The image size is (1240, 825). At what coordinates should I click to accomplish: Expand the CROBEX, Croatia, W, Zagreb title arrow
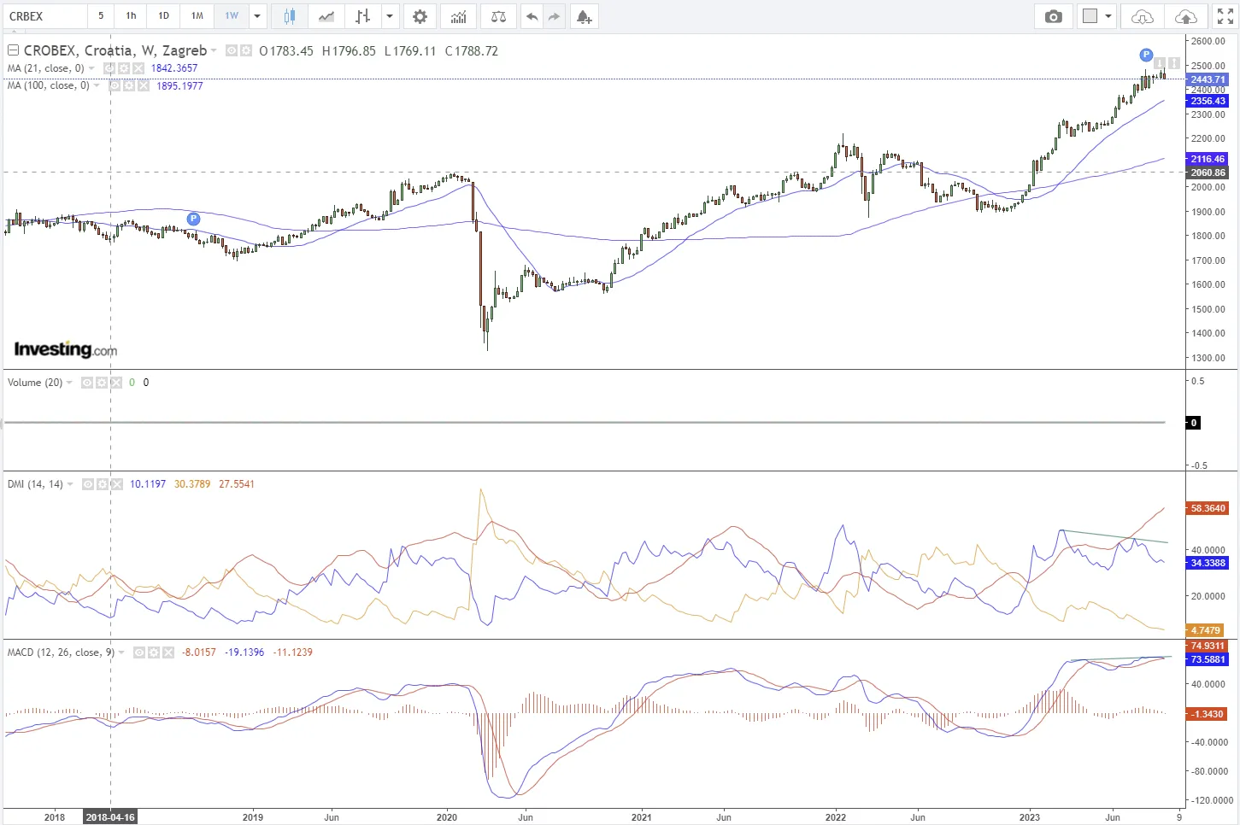click(214, 51)
